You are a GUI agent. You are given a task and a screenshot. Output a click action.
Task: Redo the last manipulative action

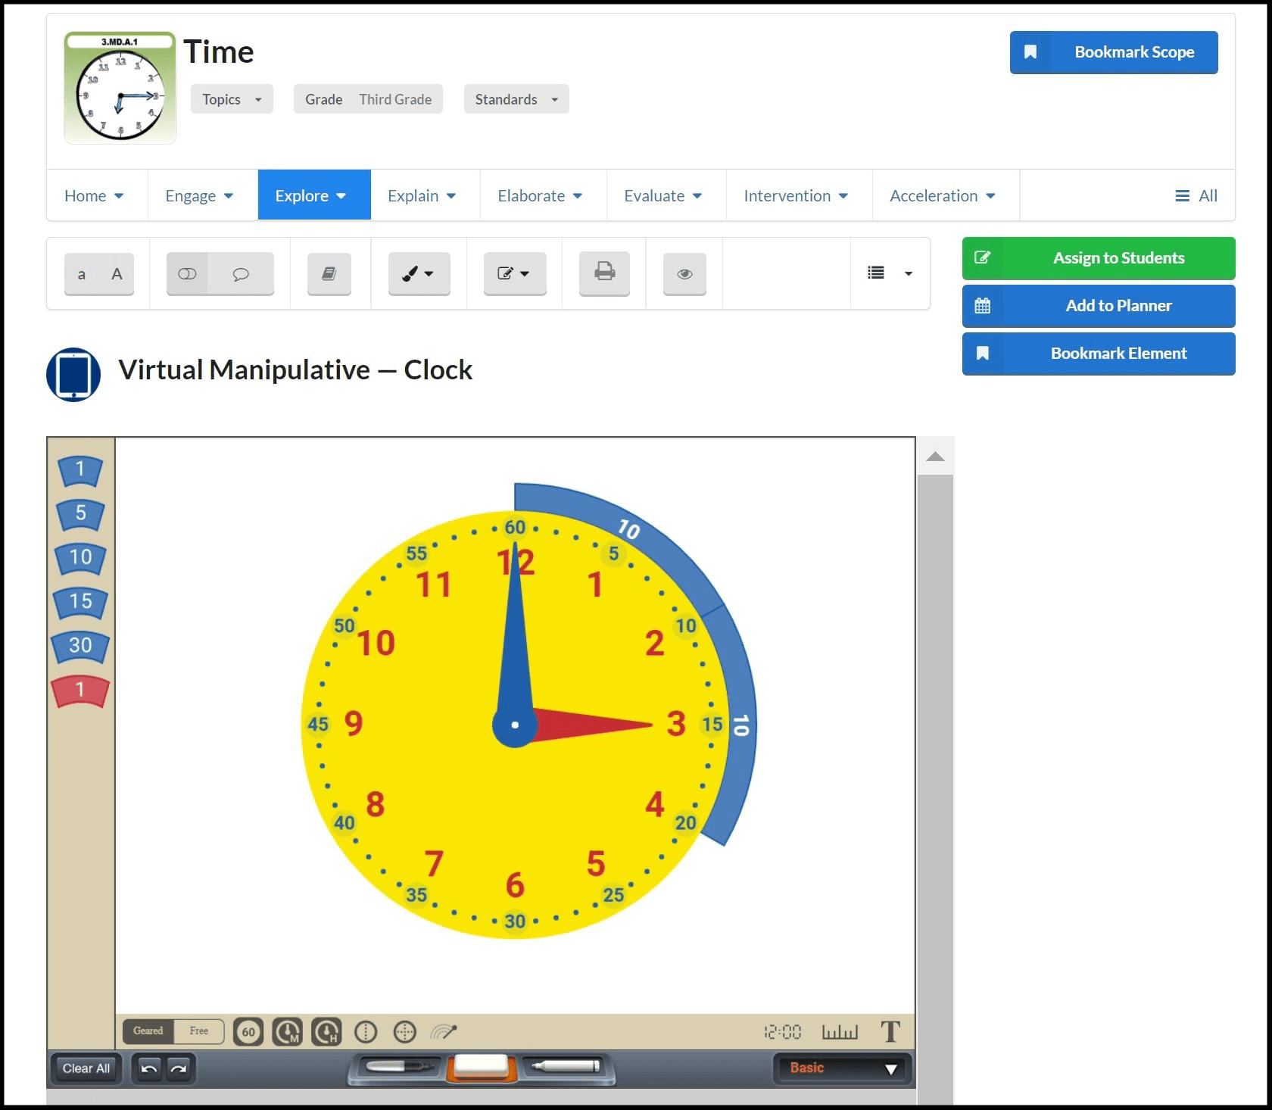pyautogui.click(x=179, y=1068)
